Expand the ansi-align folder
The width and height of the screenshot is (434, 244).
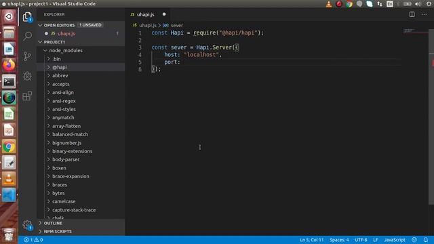(x=49, y=92)
